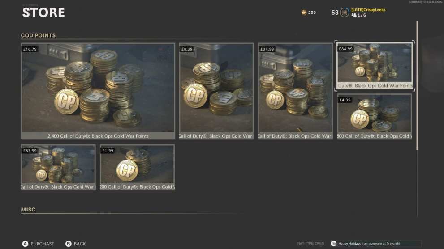
Task: Click the Purchase label
Action: [42, 244]
